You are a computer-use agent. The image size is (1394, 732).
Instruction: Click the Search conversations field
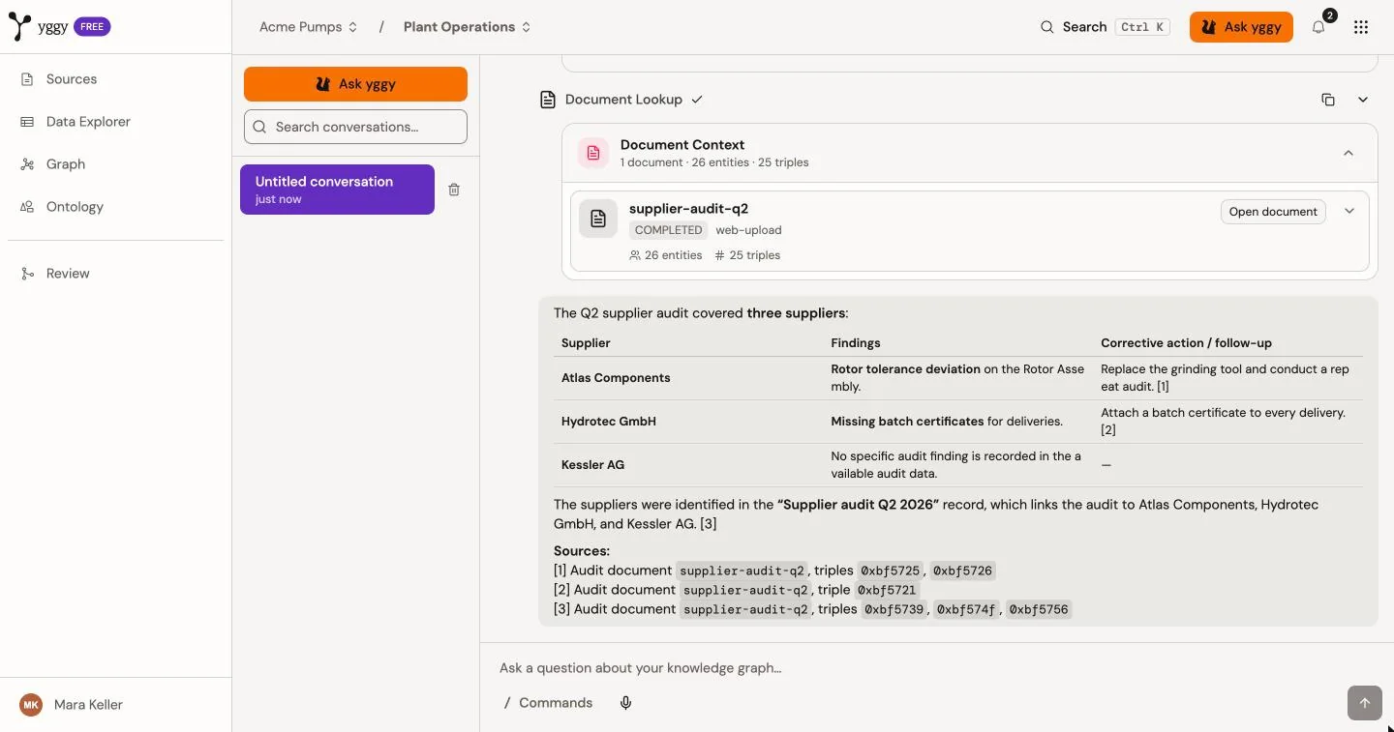coord(355,127)
